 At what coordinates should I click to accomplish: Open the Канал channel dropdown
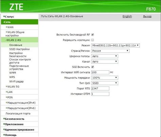(105, 62)
